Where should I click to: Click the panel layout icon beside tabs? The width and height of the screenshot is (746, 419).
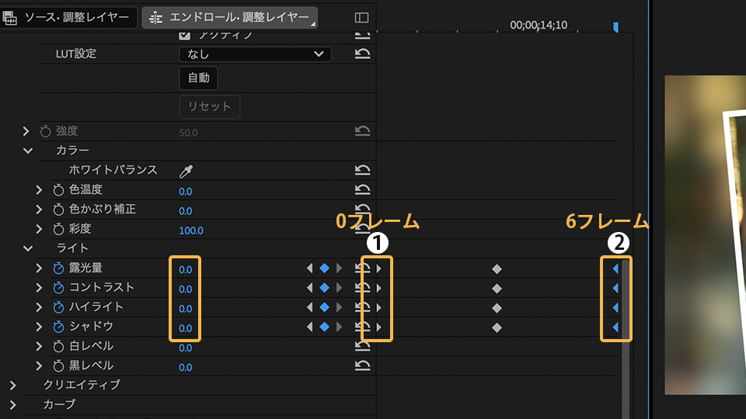coord(361,18)
